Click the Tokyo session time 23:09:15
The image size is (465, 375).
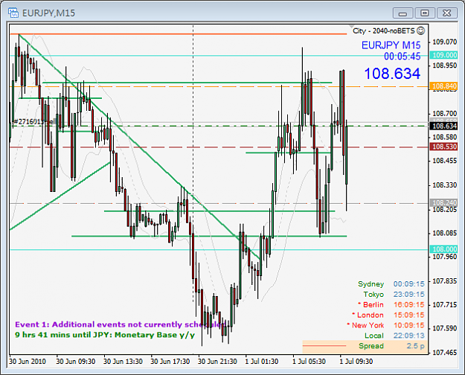(409, 295)
